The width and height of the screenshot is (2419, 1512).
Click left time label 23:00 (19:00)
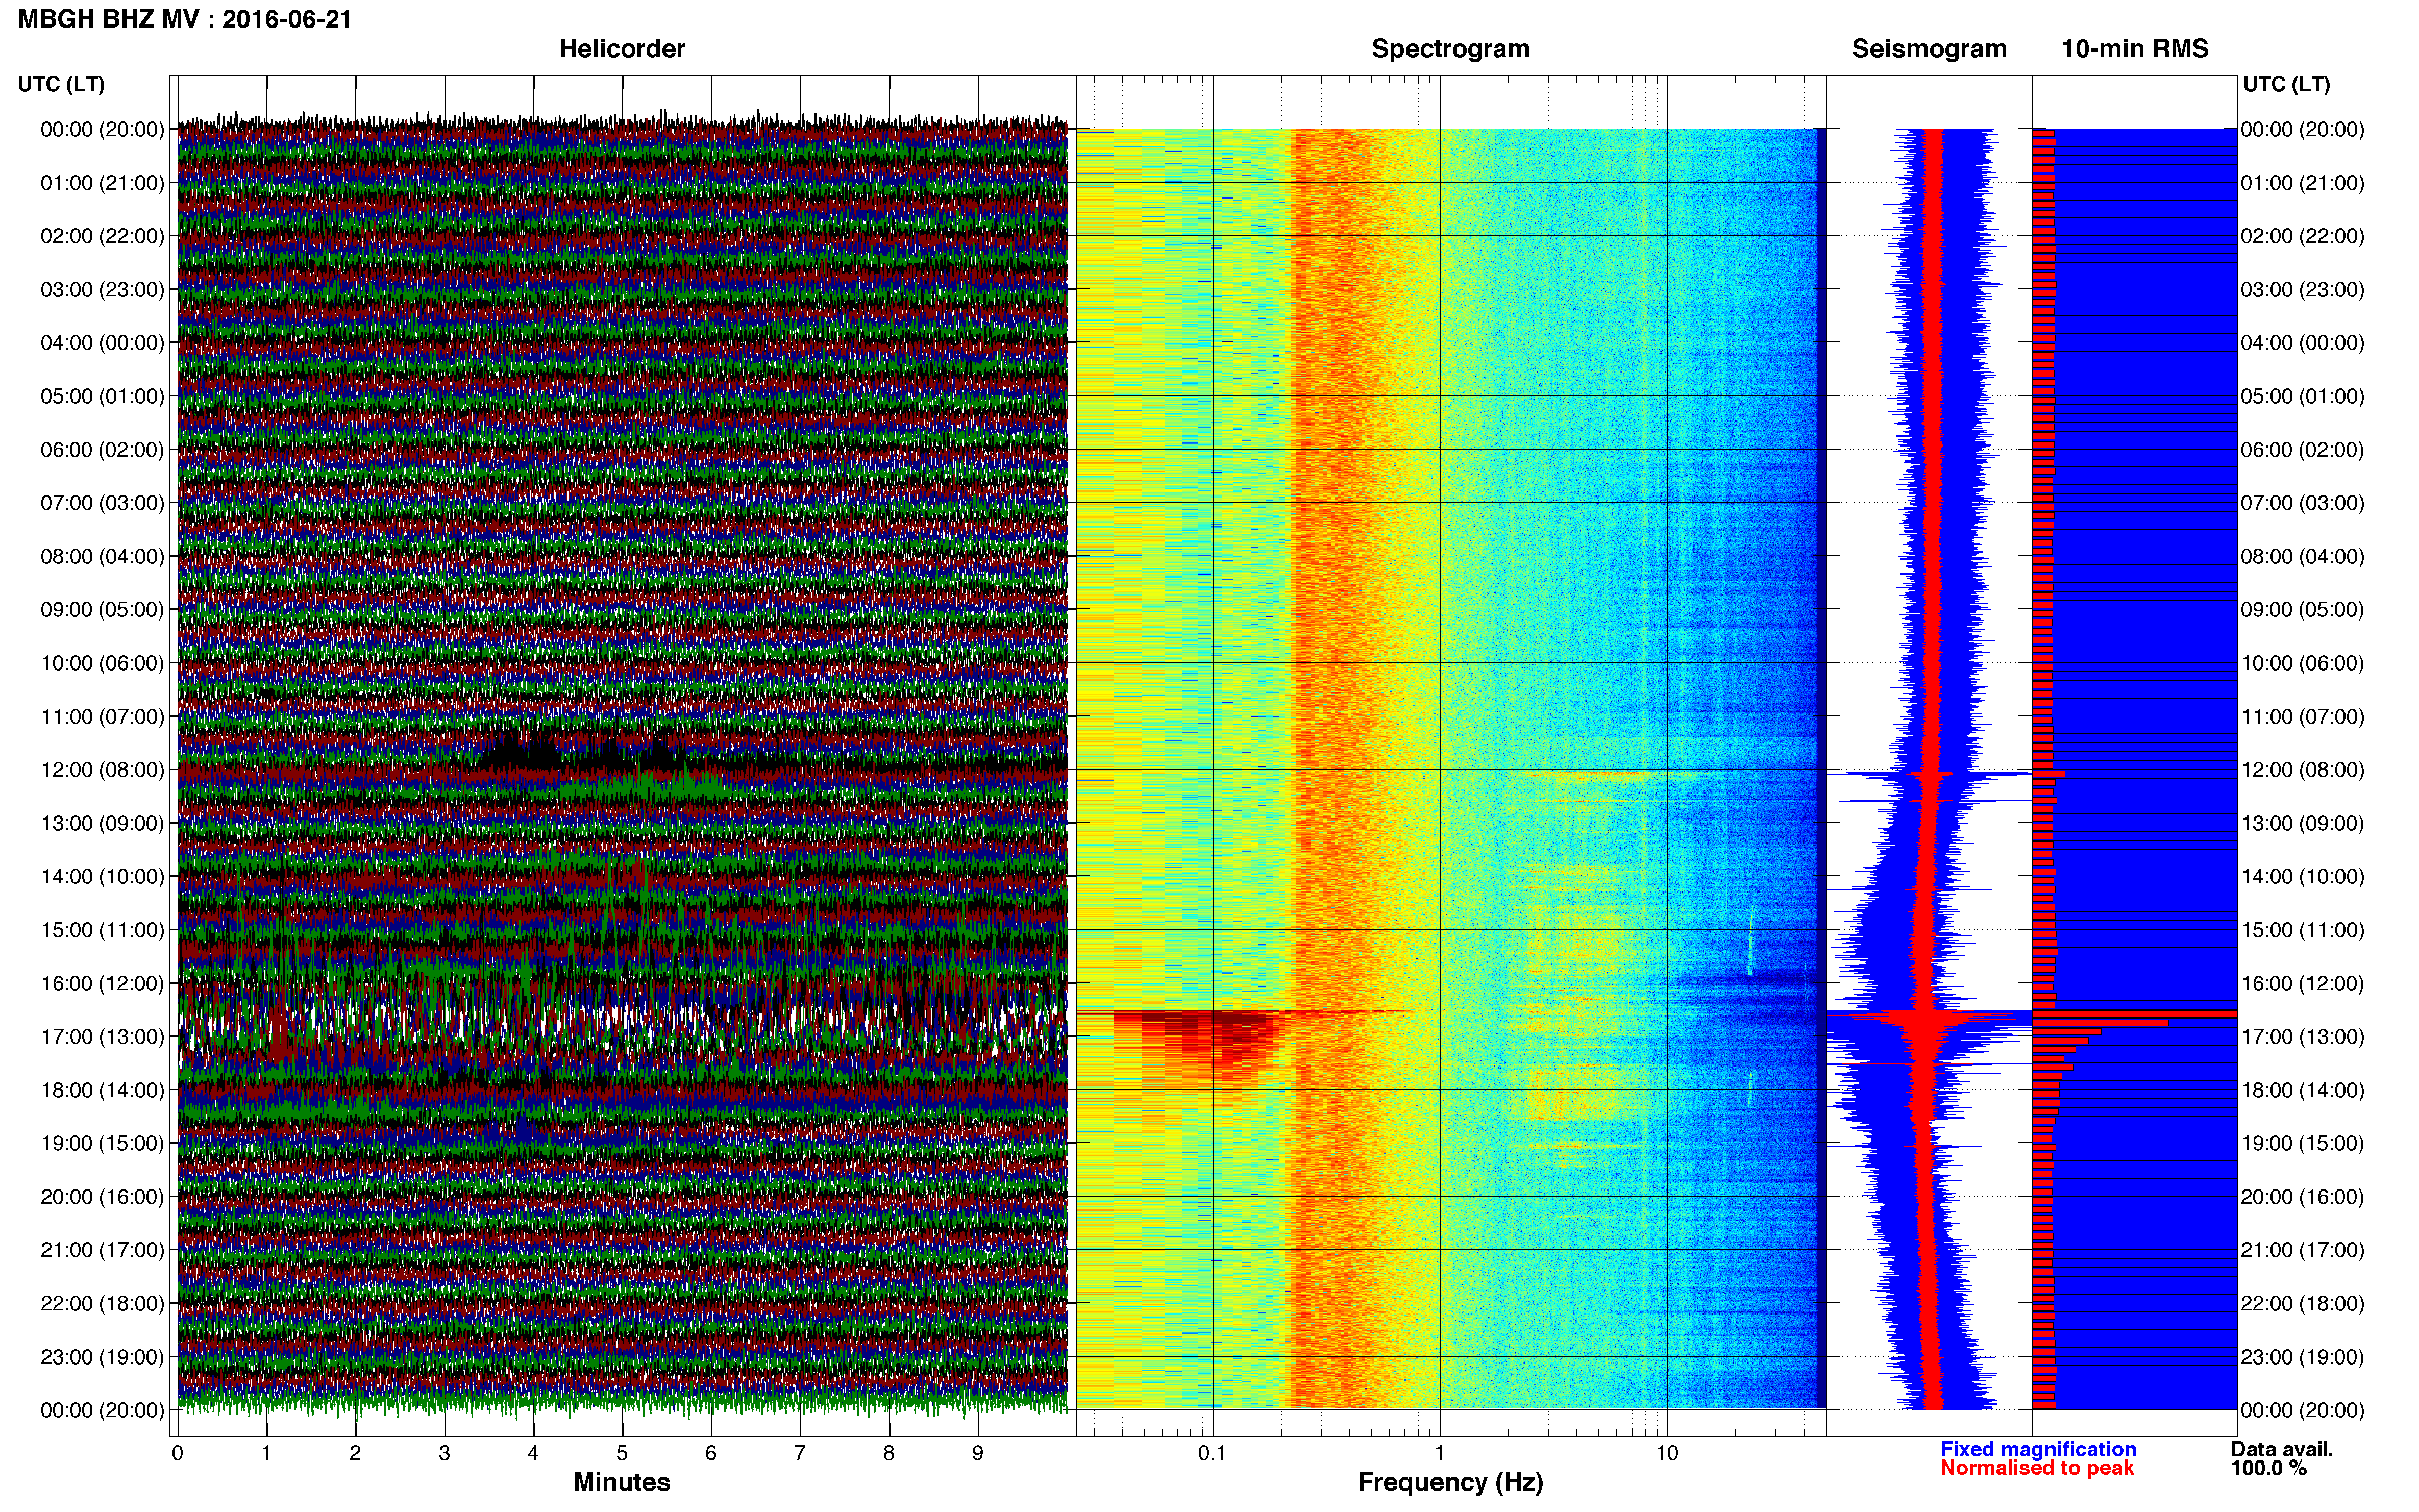click(x=102, y=1357)
